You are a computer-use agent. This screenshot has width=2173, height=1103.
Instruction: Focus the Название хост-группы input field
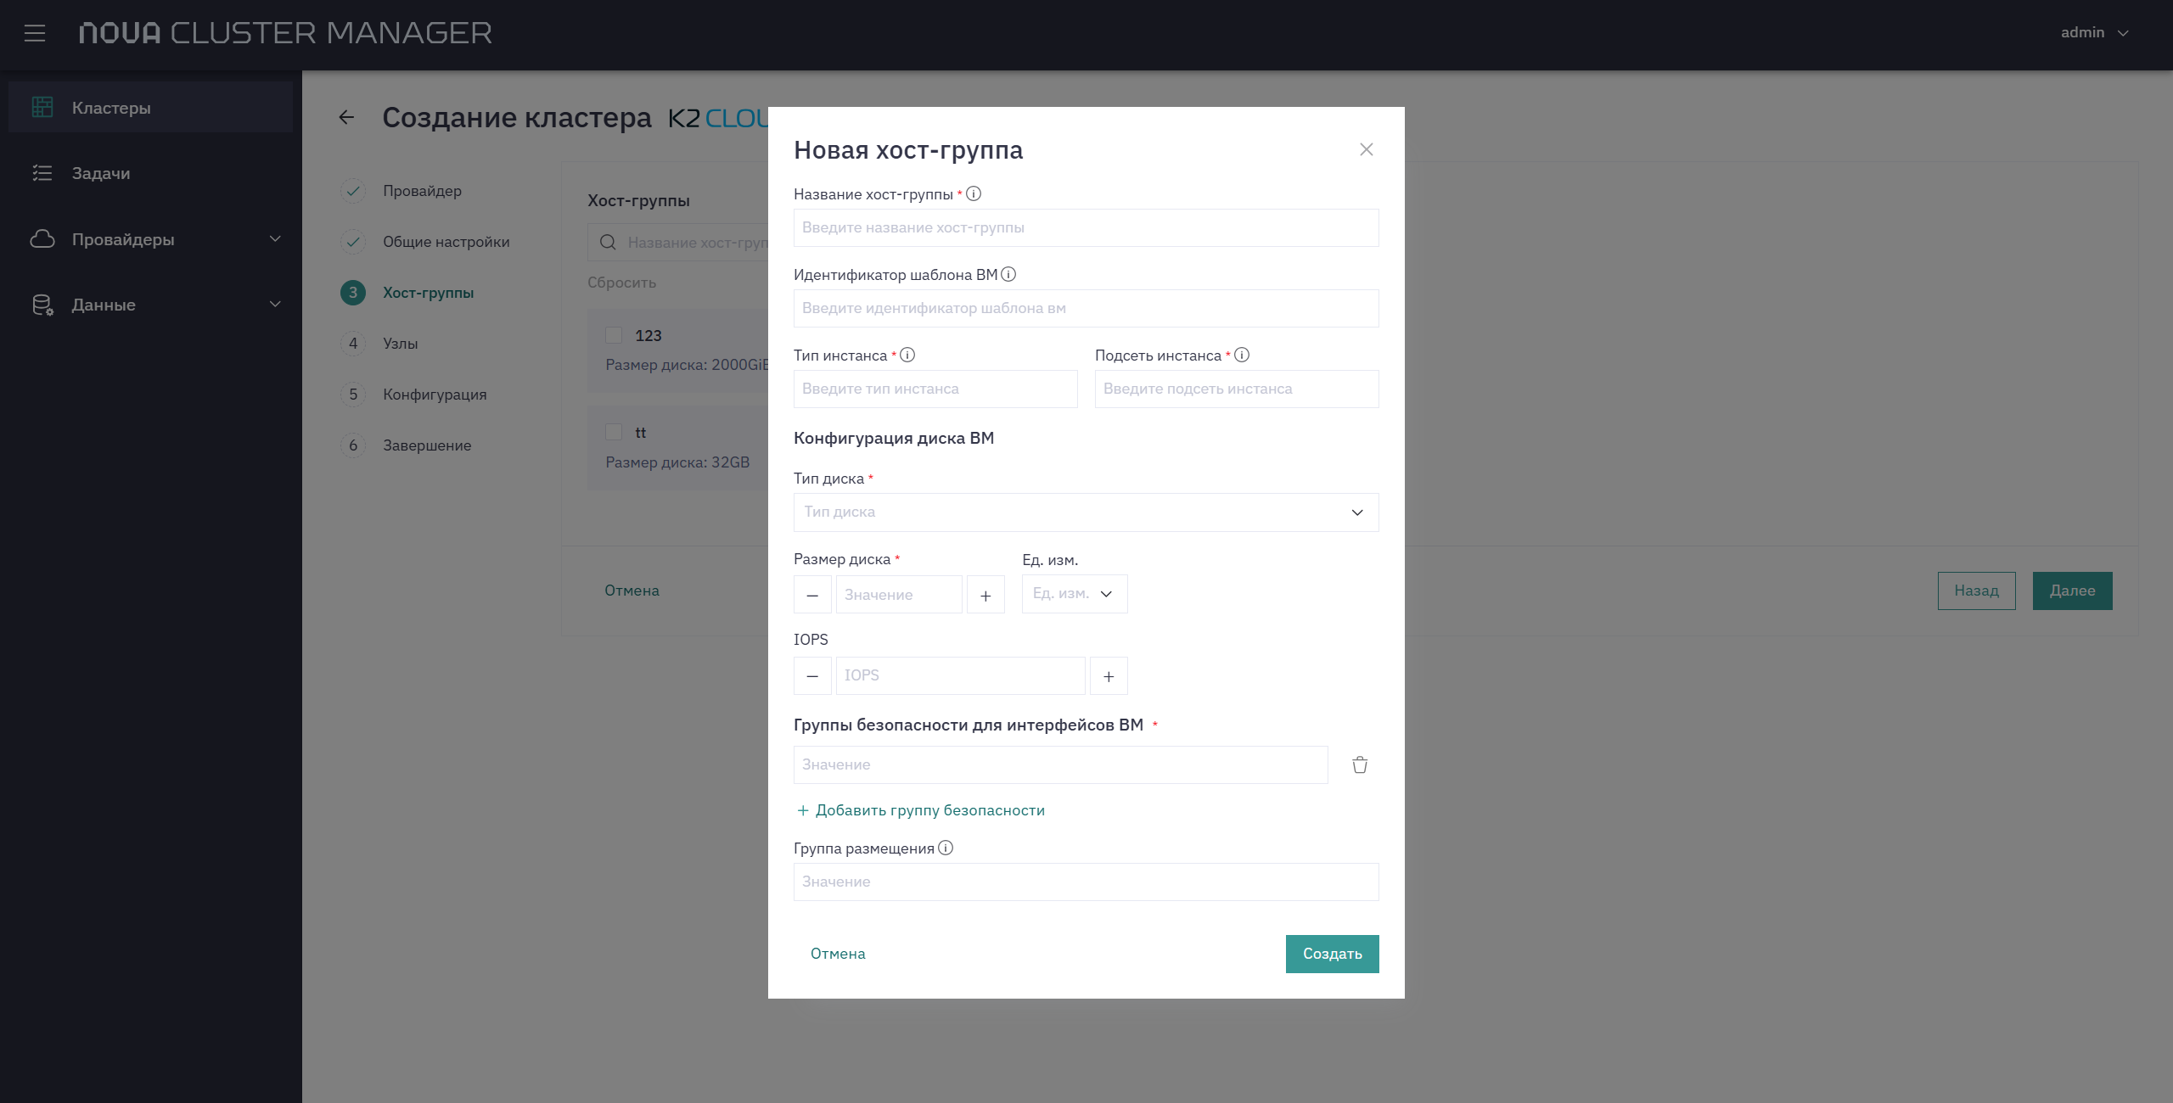[x=1086, y=227]
